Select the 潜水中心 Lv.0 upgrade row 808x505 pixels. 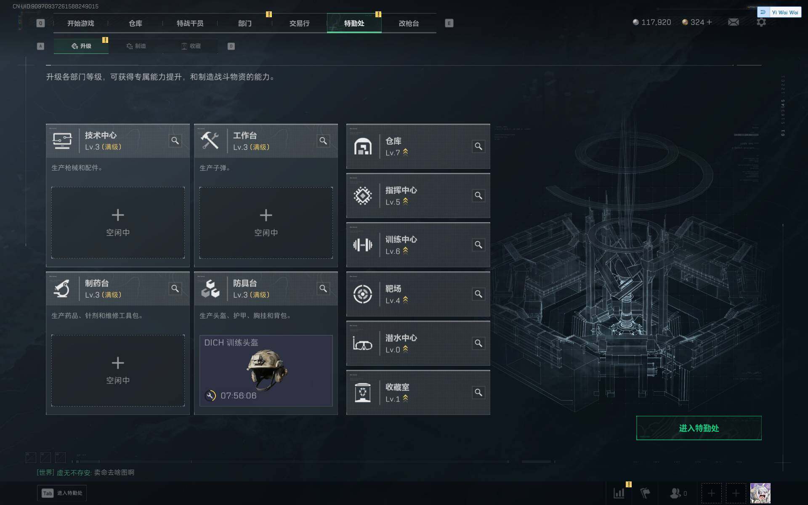click(418, 343)
